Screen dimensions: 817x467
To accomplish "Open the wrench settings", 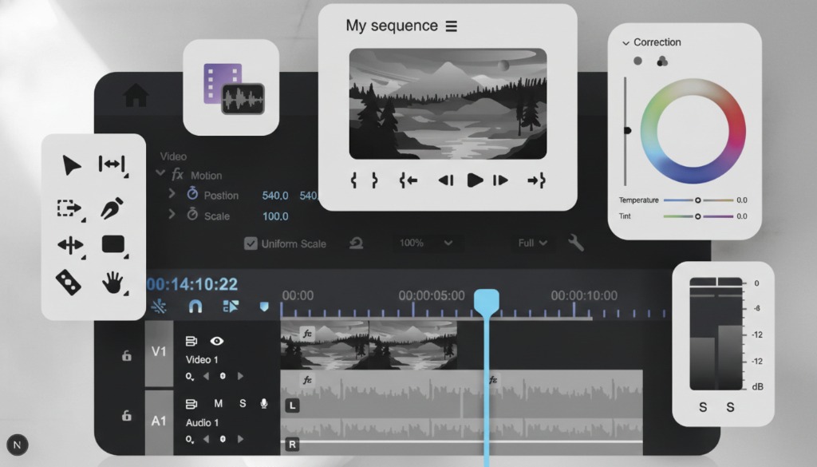I will click(x=575, y=243).
